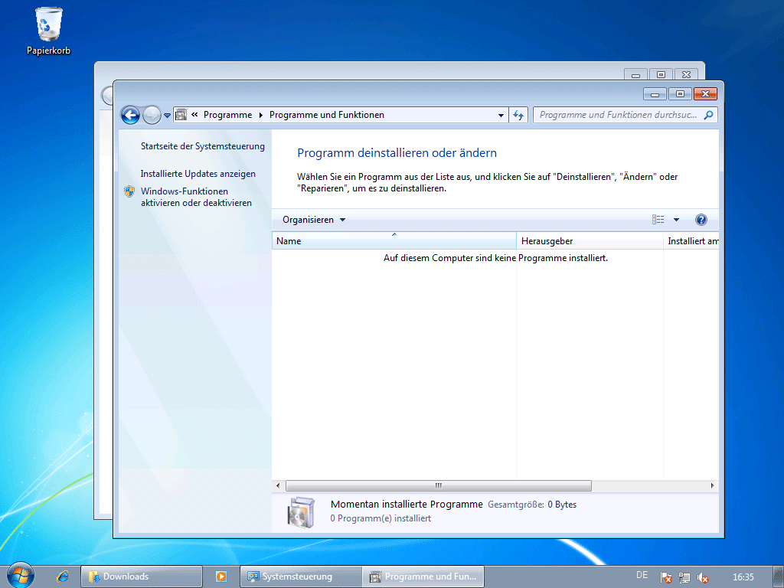This screenshot has width=784, height=588.
Task: Sort list by Herausgeber column header
Action: [590, 241]
